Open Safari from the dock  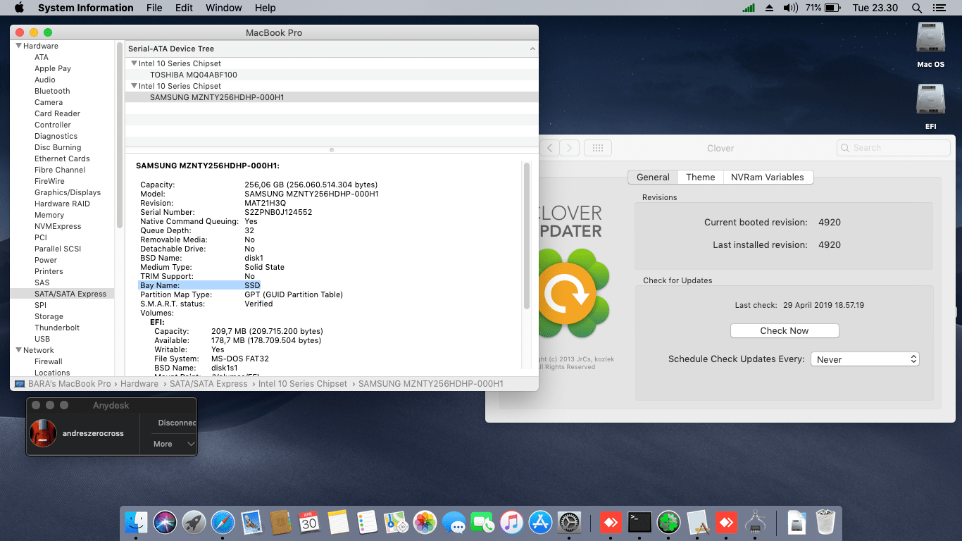(x=223, y=522)
